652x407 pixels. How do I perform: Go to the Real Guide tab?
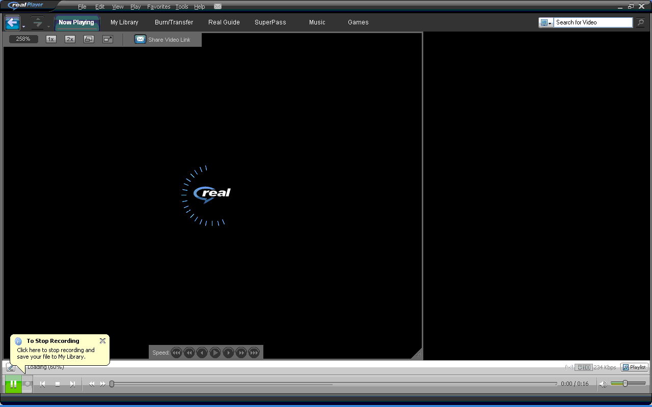click(224, 22)
